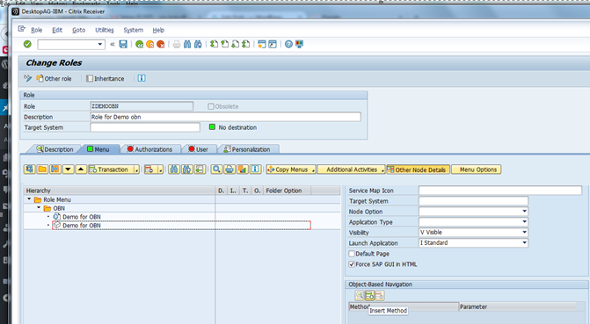
Task: Click the Object-Based Navigation magnifier icon
Action: [360, 295]
